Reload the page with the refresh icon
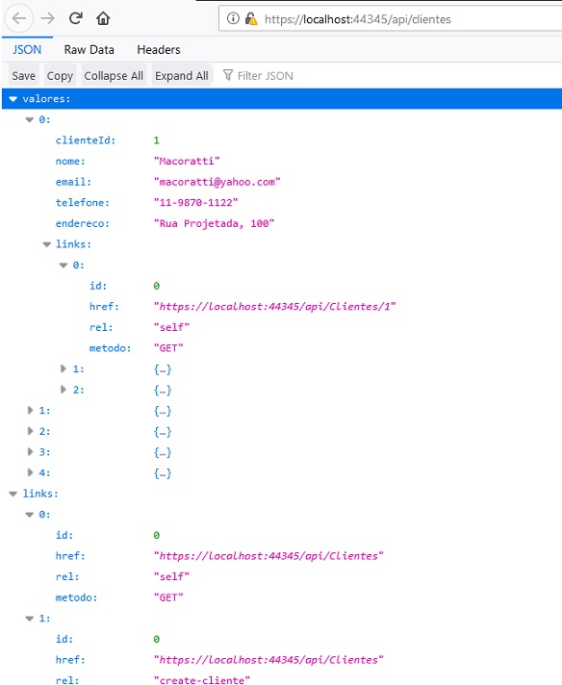Image resolution: width=562 pixels, height=685 pixels. point(76,18)
